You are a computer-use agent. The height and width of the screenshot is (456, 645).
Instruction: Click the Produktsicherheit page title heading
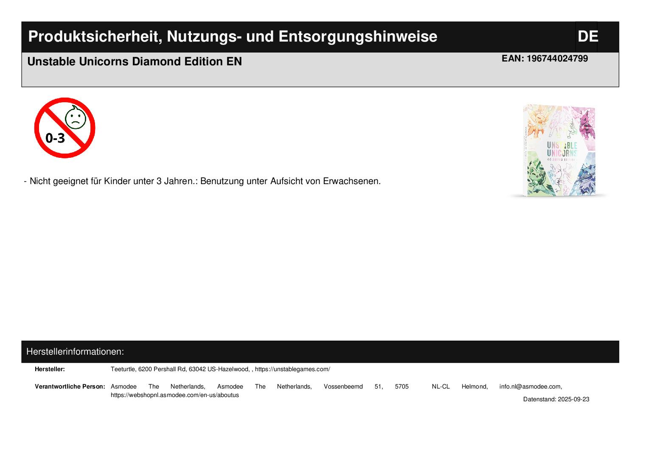pos(232,36)
